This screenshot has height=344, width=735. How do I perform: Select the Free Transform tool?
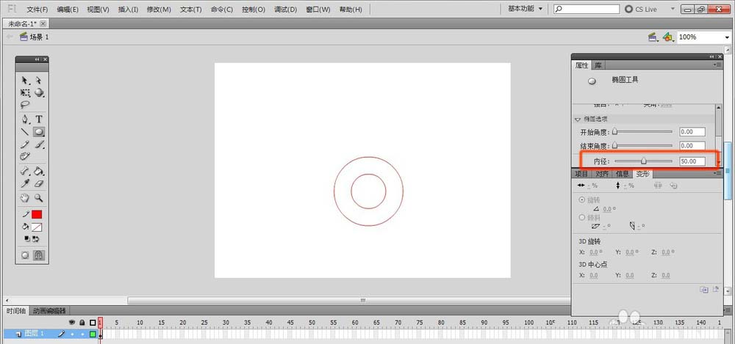click(x=25, y=92)
